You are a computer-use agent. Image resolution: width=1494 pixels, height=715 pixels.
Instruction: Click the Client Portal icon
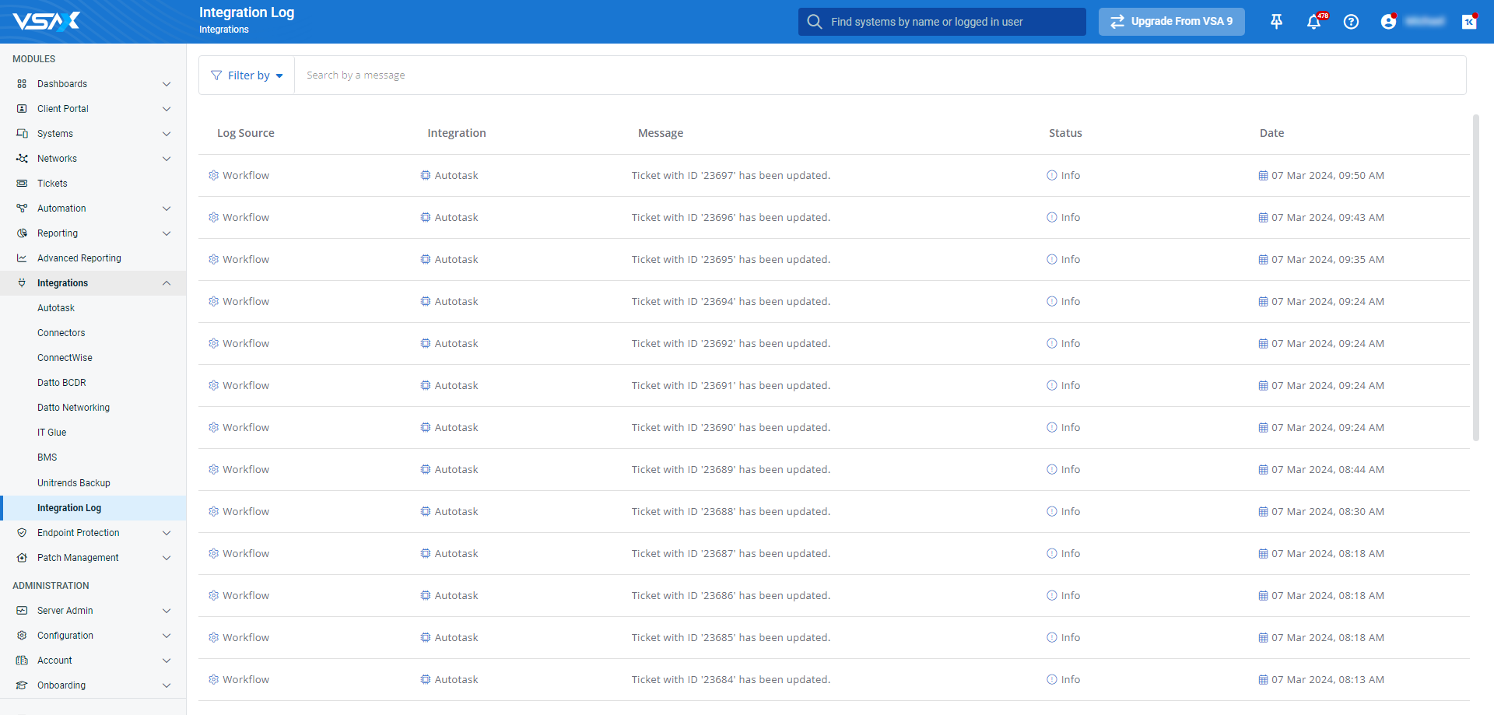point(22,109)
